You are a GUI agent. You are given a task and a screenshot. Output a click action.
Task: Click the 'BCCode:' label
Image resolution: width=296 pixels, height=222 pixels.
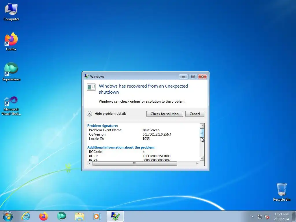point(95,152)
